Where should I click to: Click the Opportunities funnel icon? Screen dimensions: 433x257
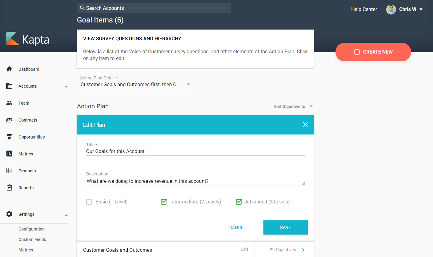[9, 137]
